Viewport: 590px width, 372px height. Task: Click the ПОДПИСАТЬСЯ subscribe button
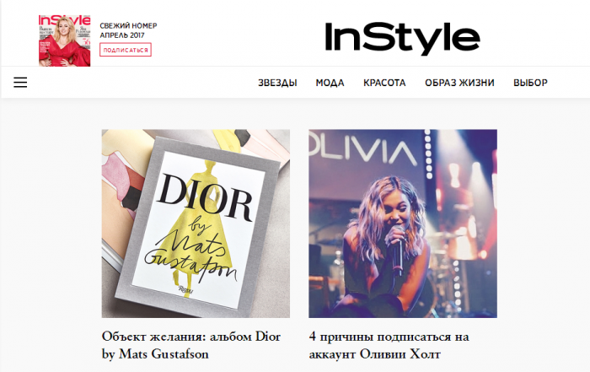click(126, 50)
